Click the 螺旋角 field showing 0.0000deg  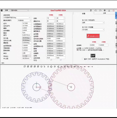click(x=27, y=43)
